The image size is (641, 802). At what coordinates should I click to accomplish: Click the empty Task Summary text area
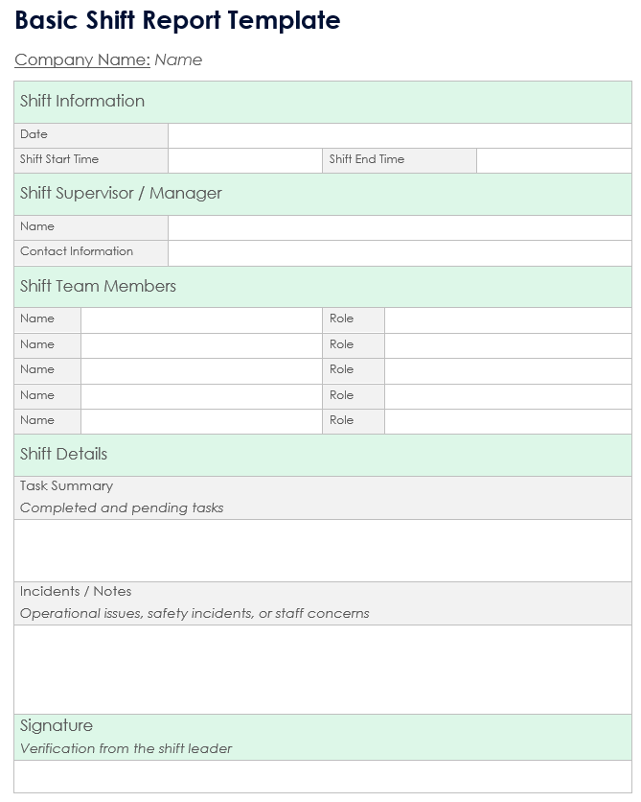point(323,550)
